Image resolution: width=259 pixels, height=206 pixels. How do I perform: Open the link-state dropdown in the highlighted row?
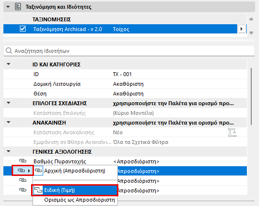(23, 171)
